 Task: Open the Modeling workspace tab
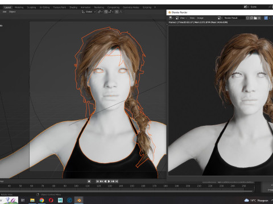19,7
